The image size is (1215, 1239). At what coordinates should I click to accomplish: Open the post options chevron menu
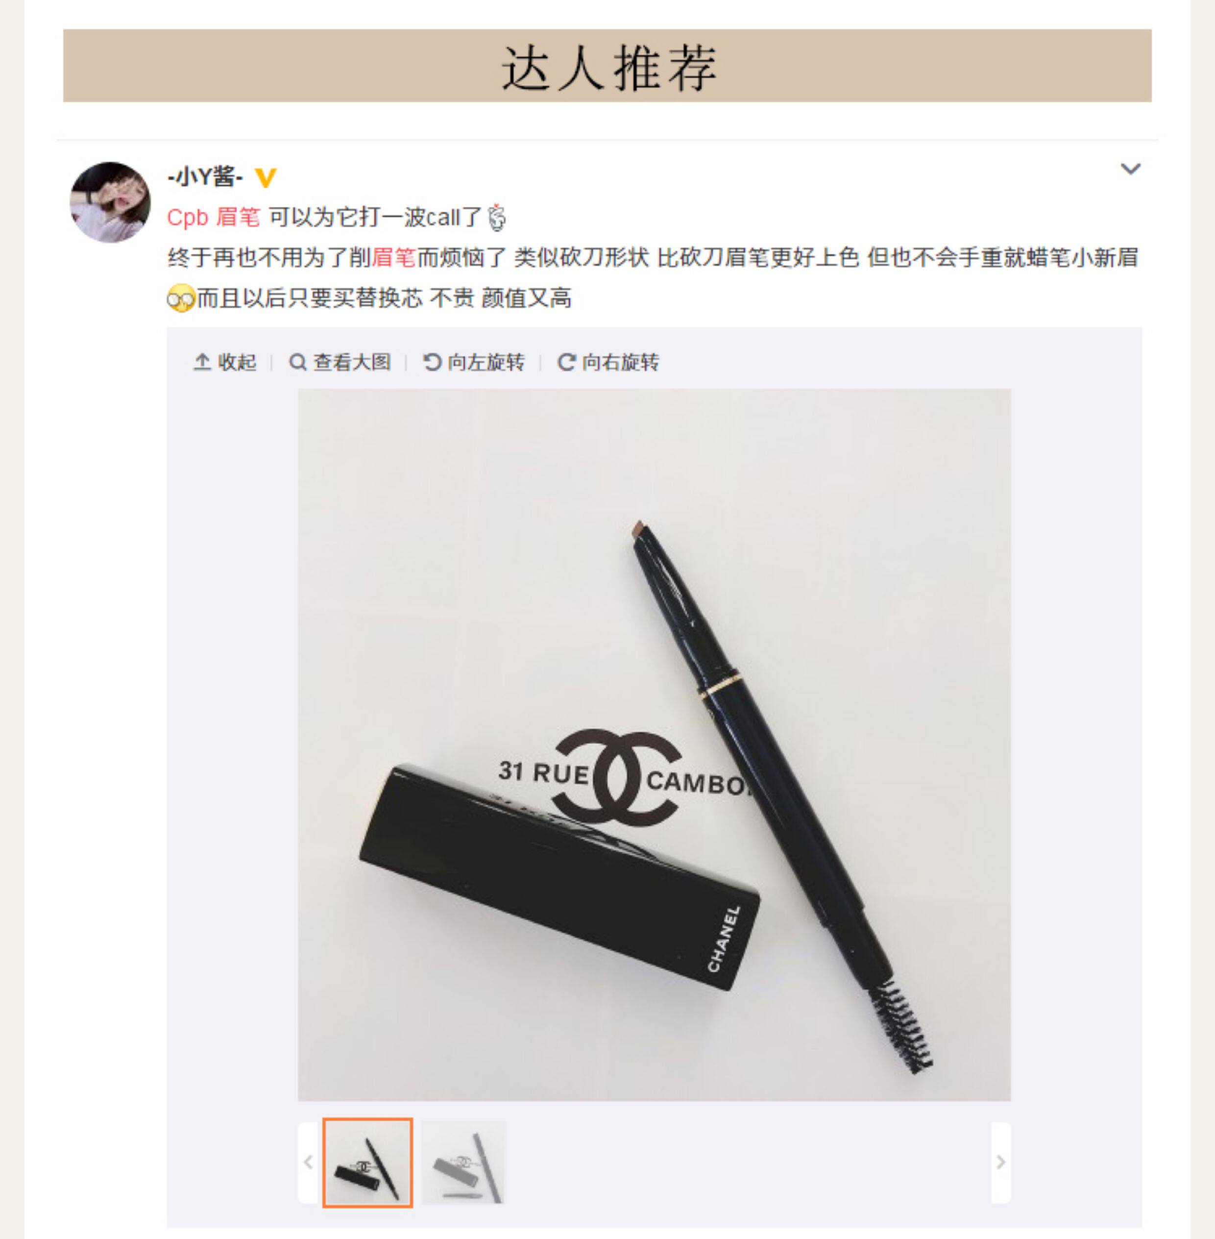pos(1130,169)
